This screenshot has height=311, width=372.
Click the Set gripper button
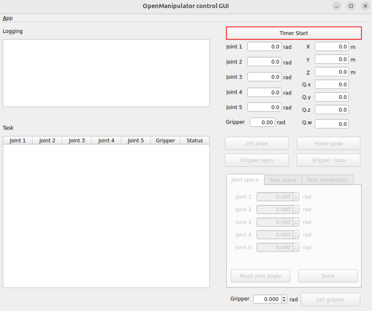click(330, 300)
